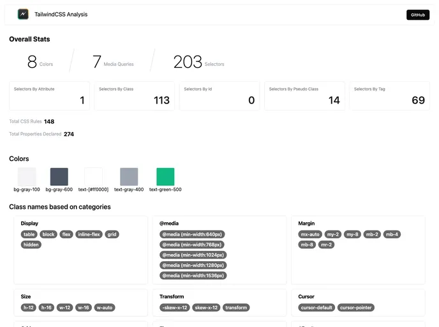Viewport: 439px width, 327px height.
Task: Click the cursor-default tag
Action: click(316, 307)
